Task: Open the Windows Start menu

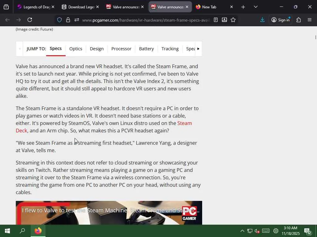Action: click(x=7, y=231)
